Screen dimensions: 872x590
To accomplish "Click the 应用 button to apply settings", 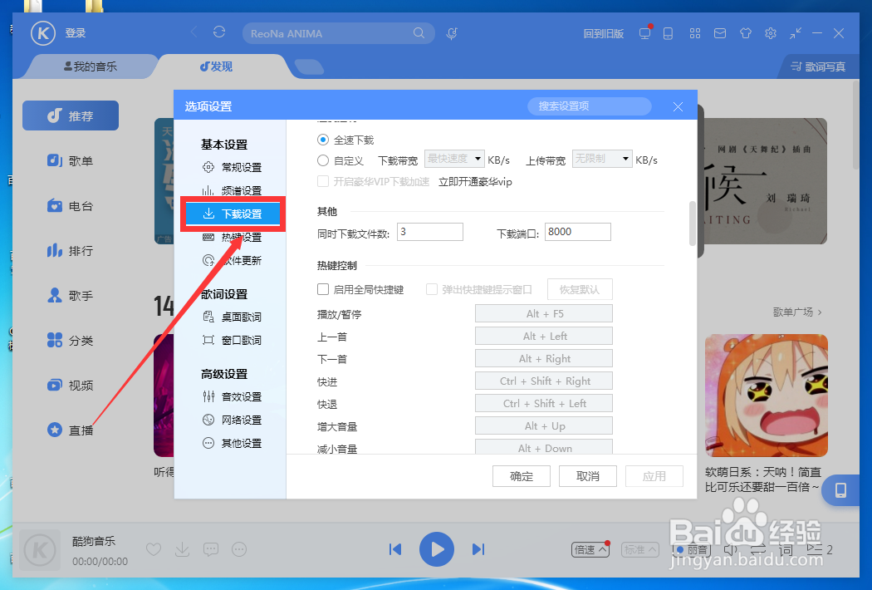I will (x=654, y=476).
